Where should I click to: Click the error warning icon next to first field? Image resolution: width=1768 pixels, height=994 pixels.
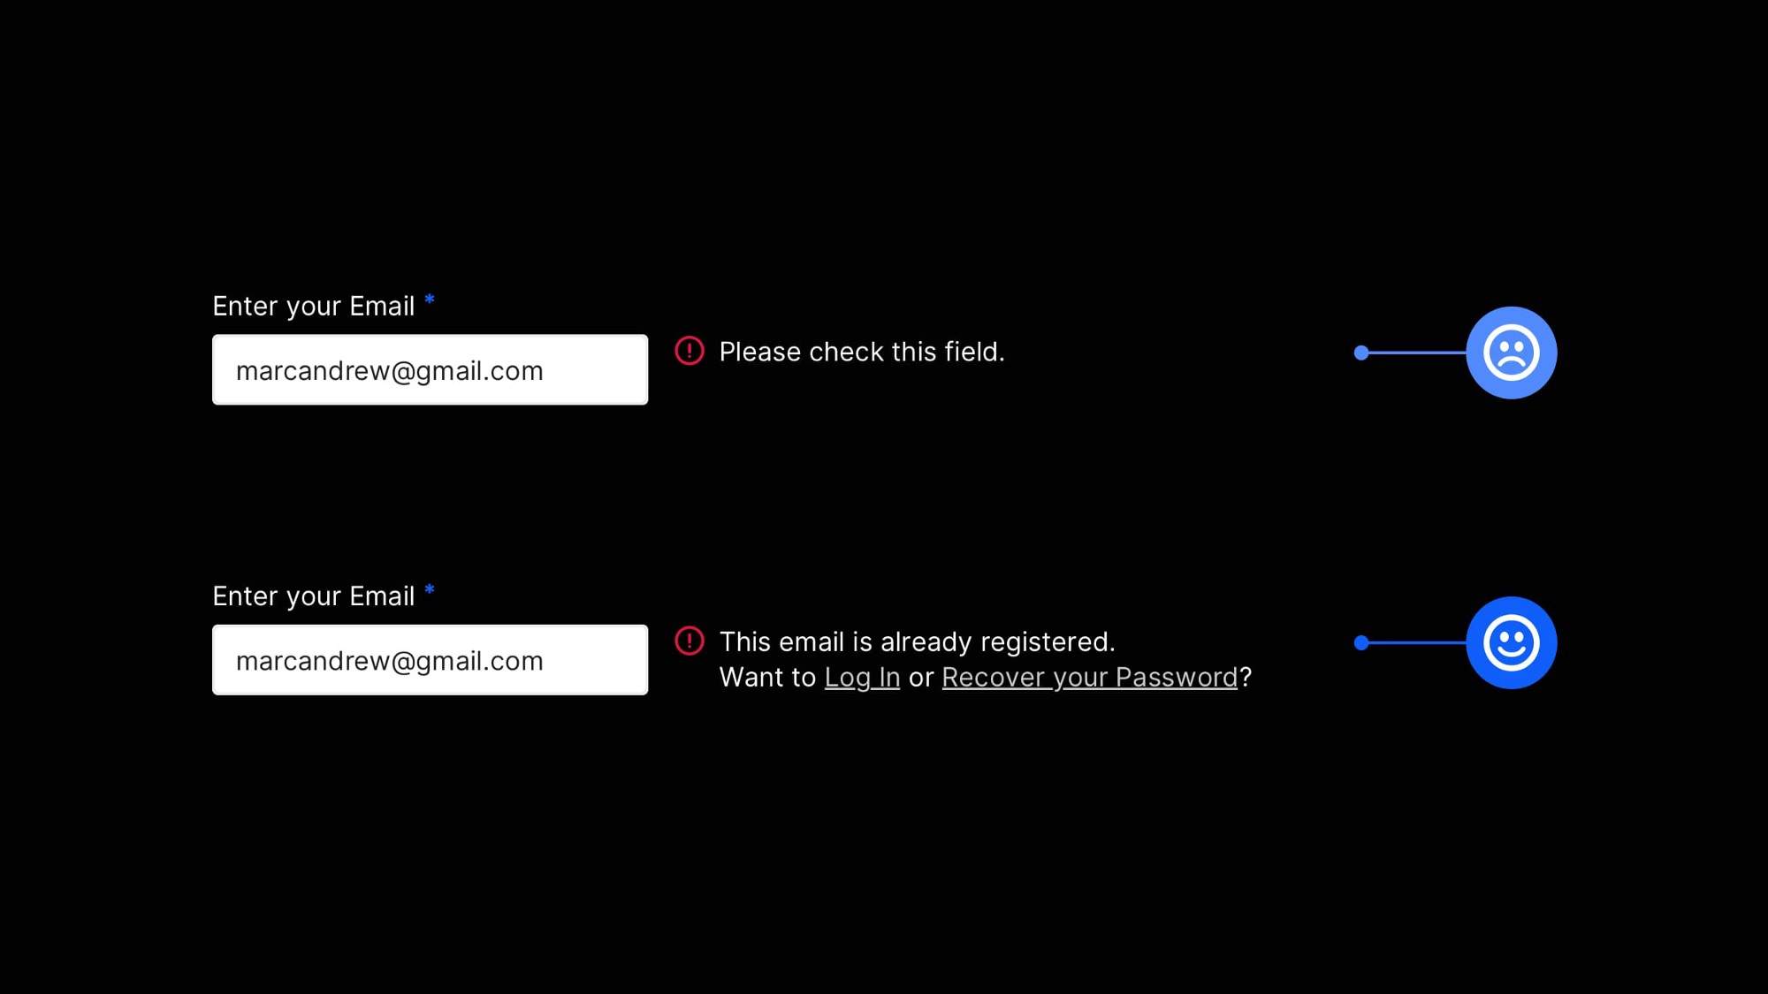[x=687, y=352]
